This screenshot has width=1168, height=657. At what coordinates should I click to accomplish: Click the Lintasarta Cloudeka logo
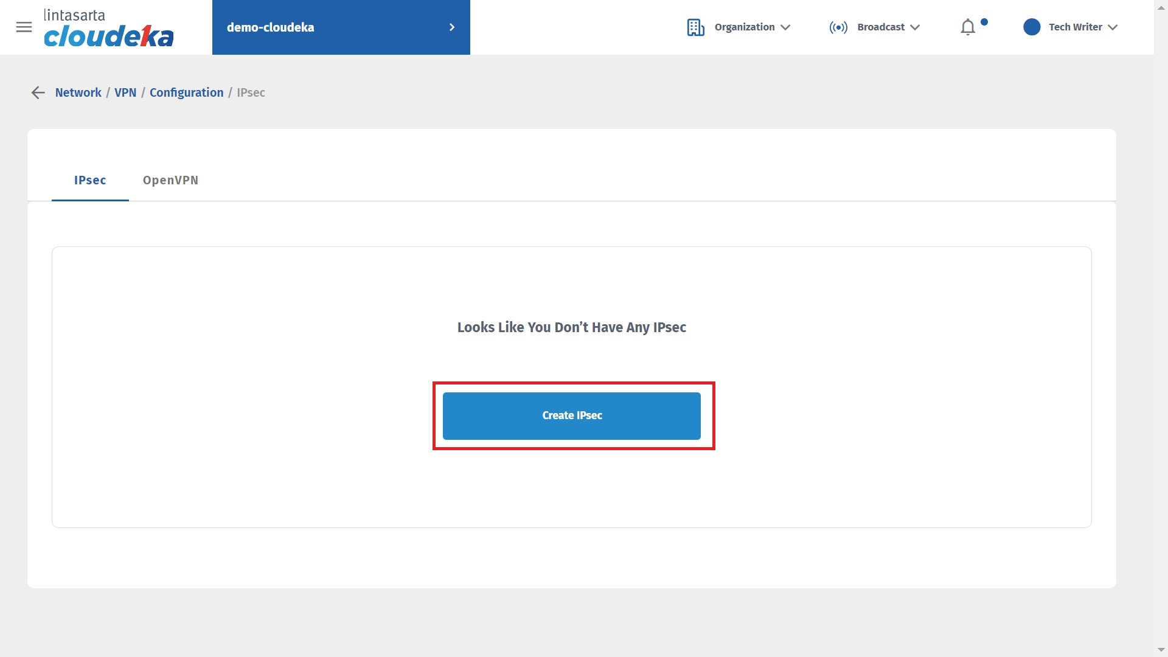[x=108, y=28]
